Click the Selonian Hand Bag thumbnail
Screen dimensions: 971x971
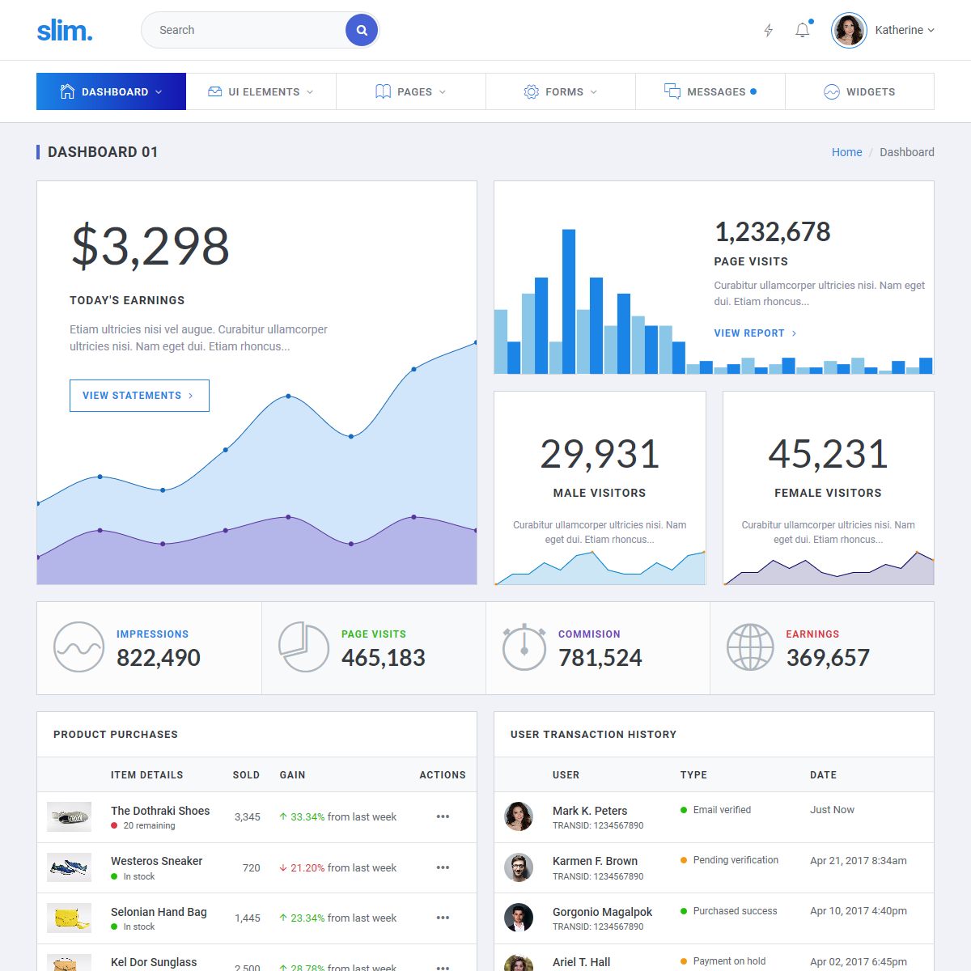click(x=69, y=918)
